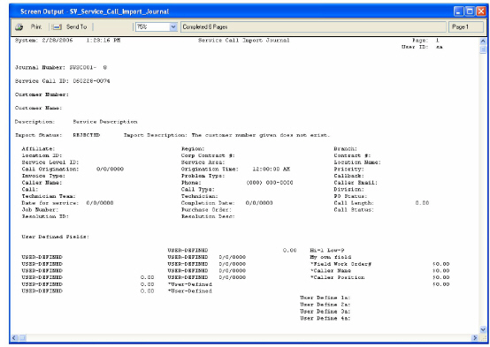Viewport: 490px width, 347px height.
Task: Click the User Define 1a label
Action: 325,298
